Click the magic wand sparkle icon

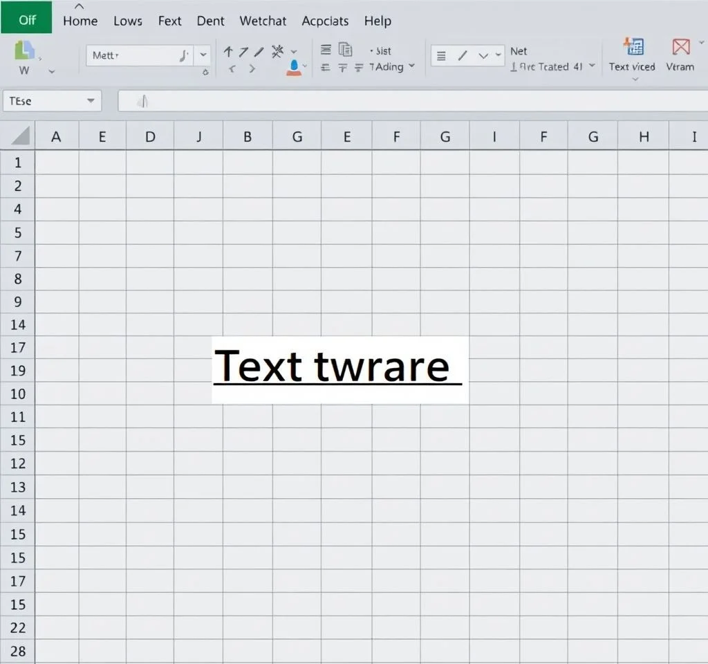pyautogui.click(x=278, y=50)
